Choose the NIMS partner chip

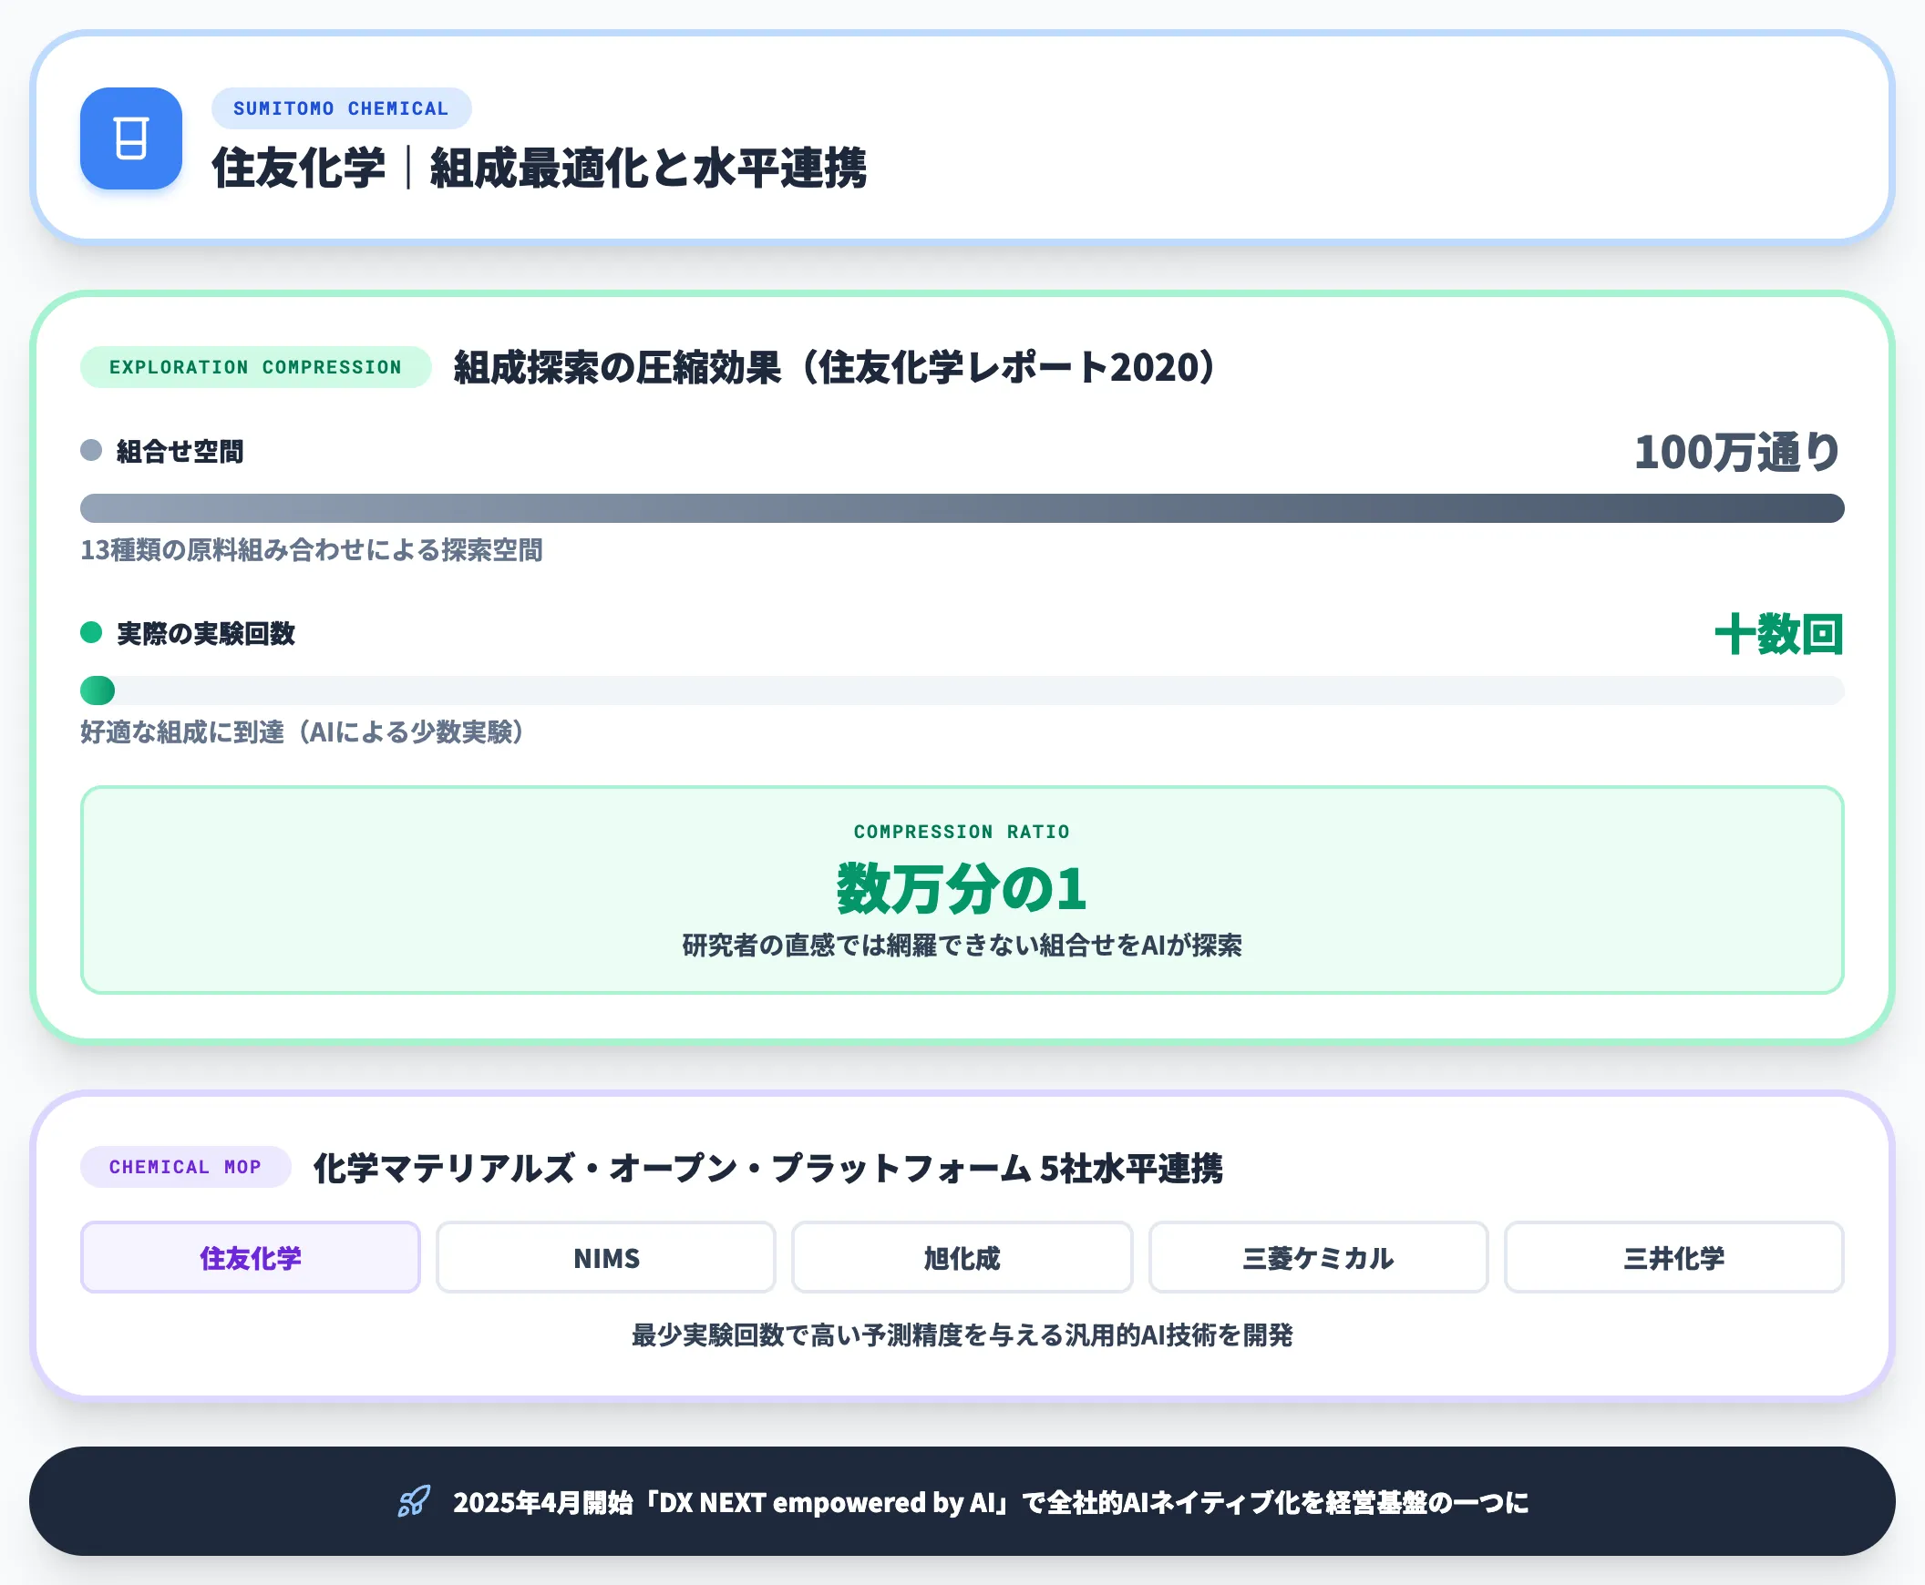(606, 1257)
